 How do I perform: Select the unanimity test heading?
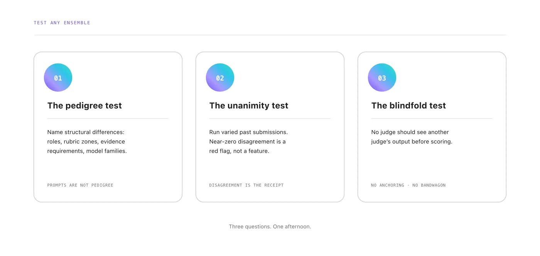click(249, 105)
